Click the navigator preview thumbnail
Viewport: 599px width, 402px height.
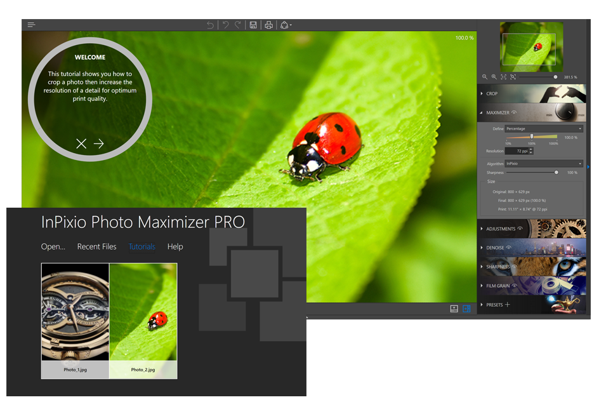(x=531, y=46)
